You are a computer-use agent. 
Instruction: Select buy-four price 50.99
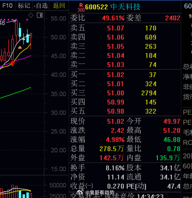click(116, 102)
